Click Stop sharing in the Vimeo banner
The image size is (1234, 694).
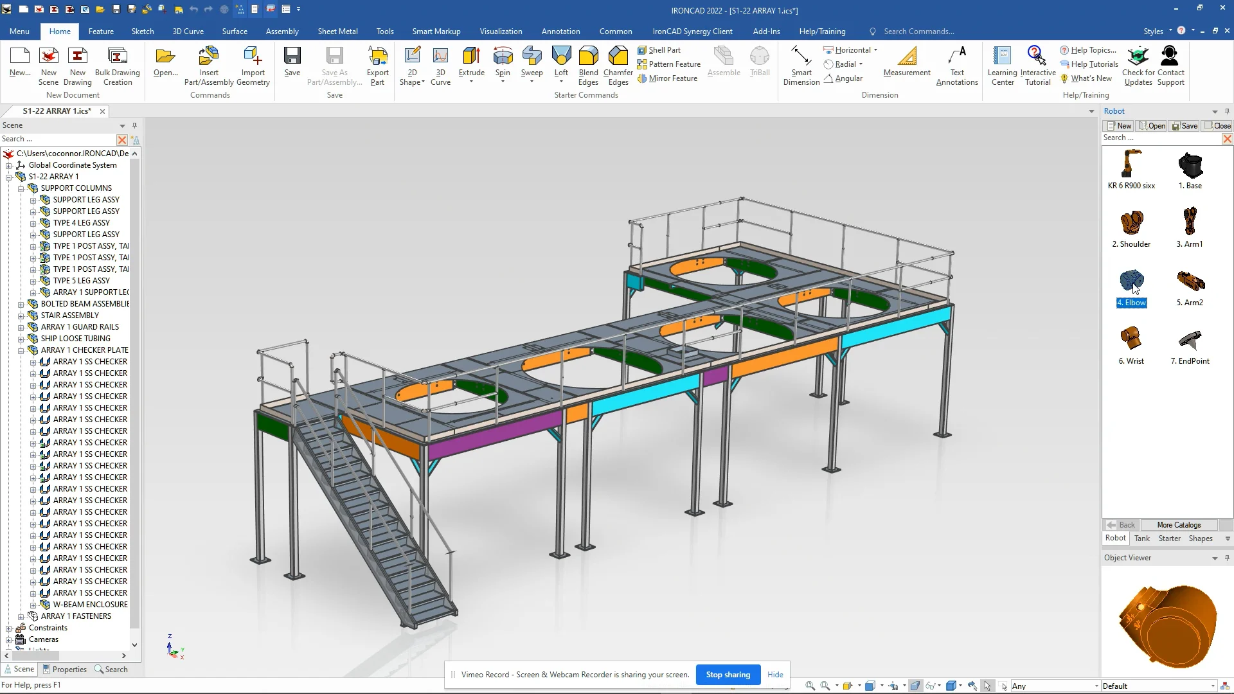[728, 675]
